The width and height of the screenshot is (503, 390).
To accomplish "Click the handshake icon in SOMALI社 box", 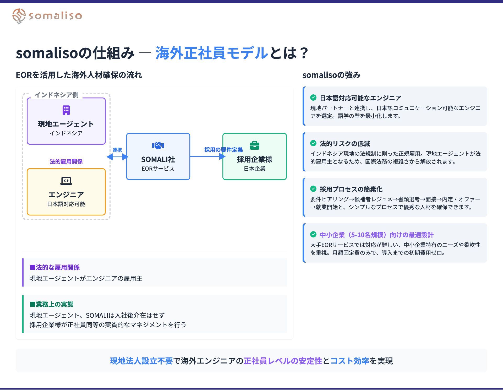I will 158,145.
